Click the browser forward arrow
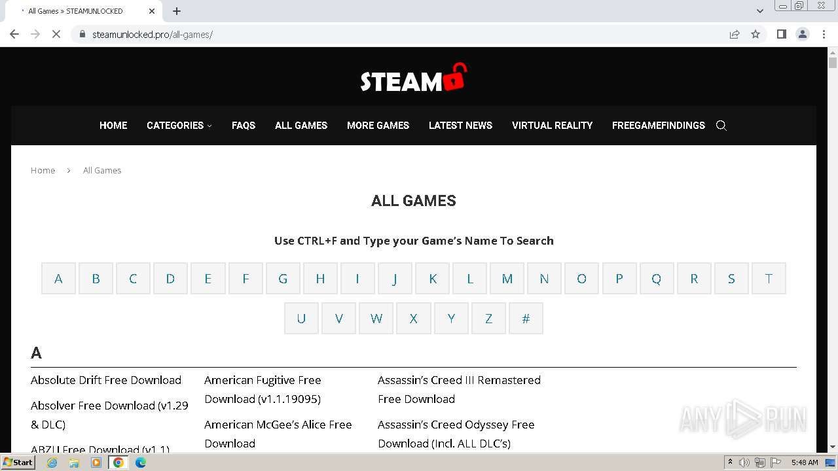 (35, 34)
